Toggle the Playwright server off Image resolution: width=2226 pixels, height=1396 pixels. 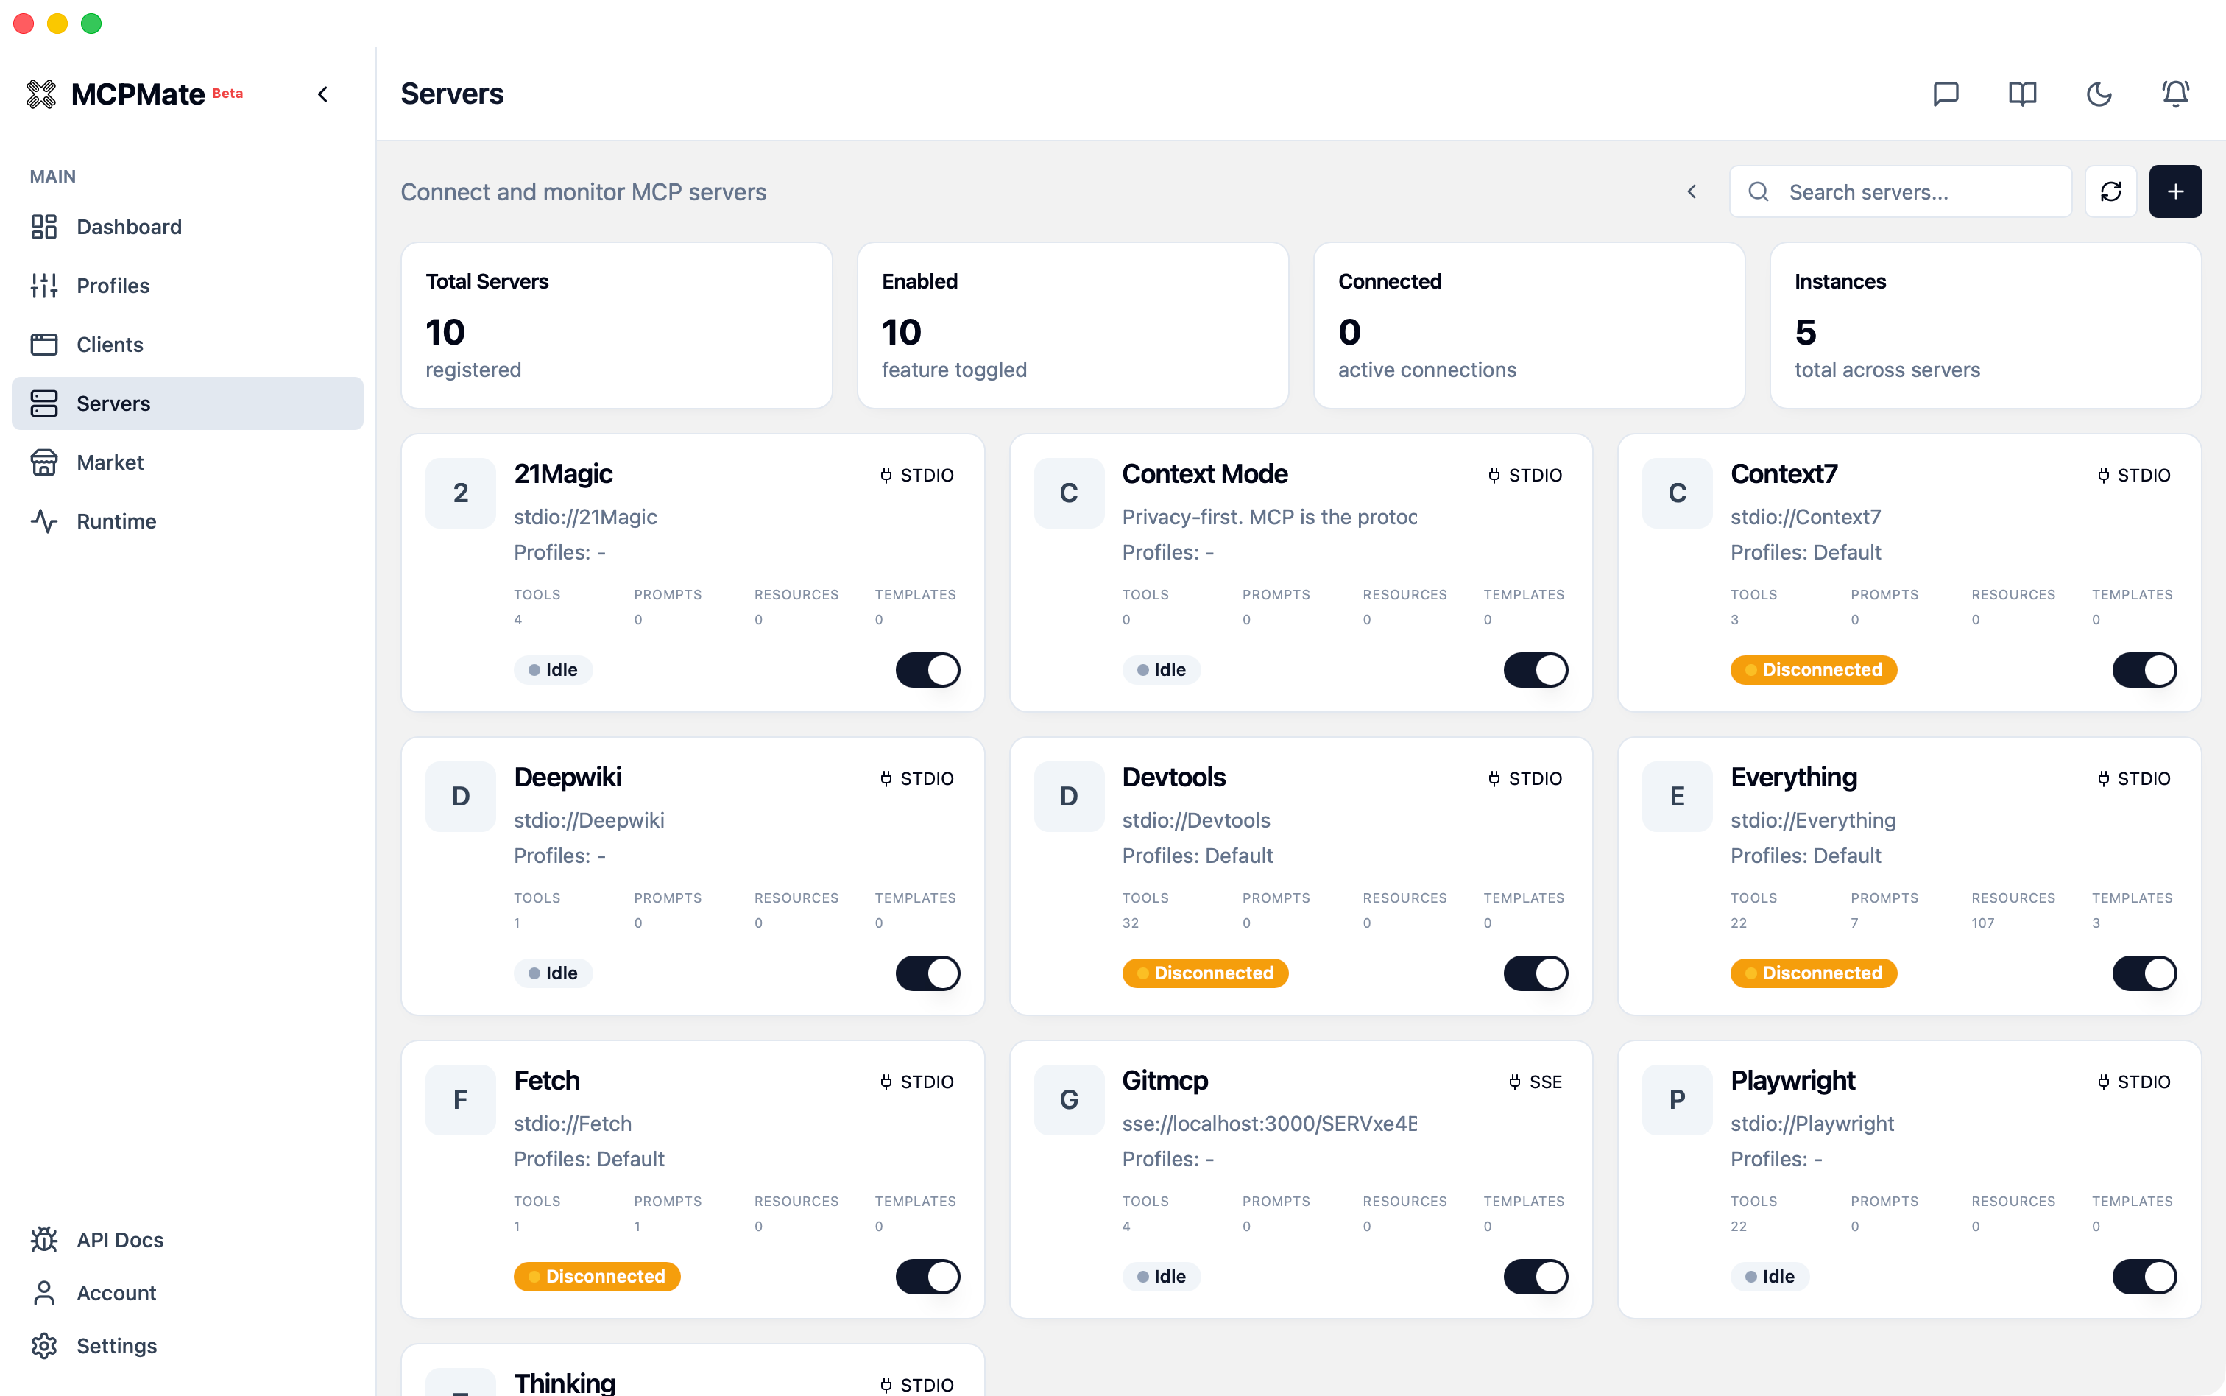coord(2144,1276)
